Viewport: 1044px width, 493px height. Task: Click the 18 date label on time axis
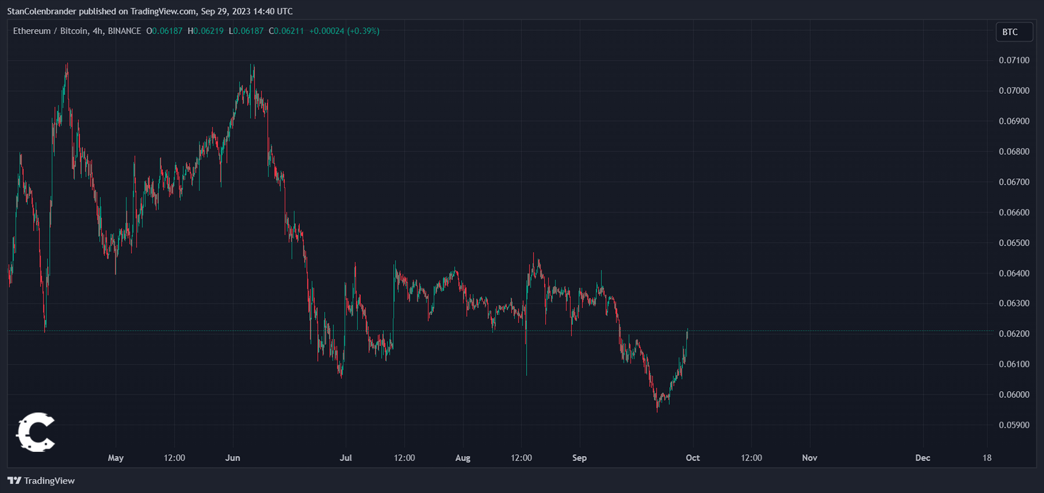tap(987, 458)
